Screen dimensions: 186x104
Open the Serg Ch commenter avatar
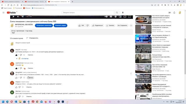[12, 51]
